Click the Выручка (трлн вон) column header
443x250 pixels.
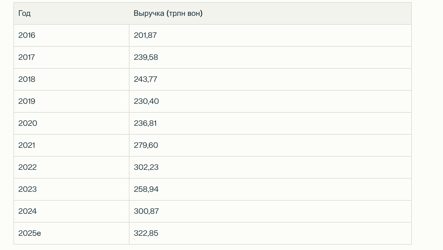pyautogui.click(x=168, y=13)
